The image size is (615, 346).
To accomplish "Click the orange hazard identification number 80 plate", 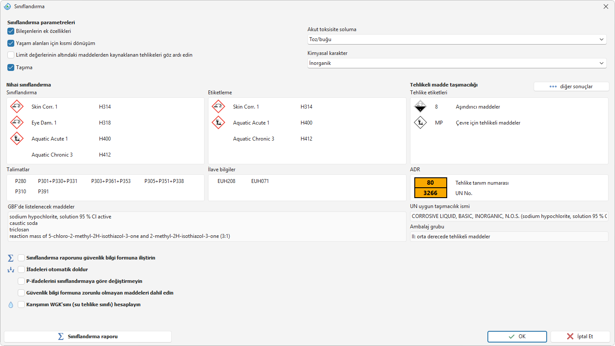I will [430, 183].
